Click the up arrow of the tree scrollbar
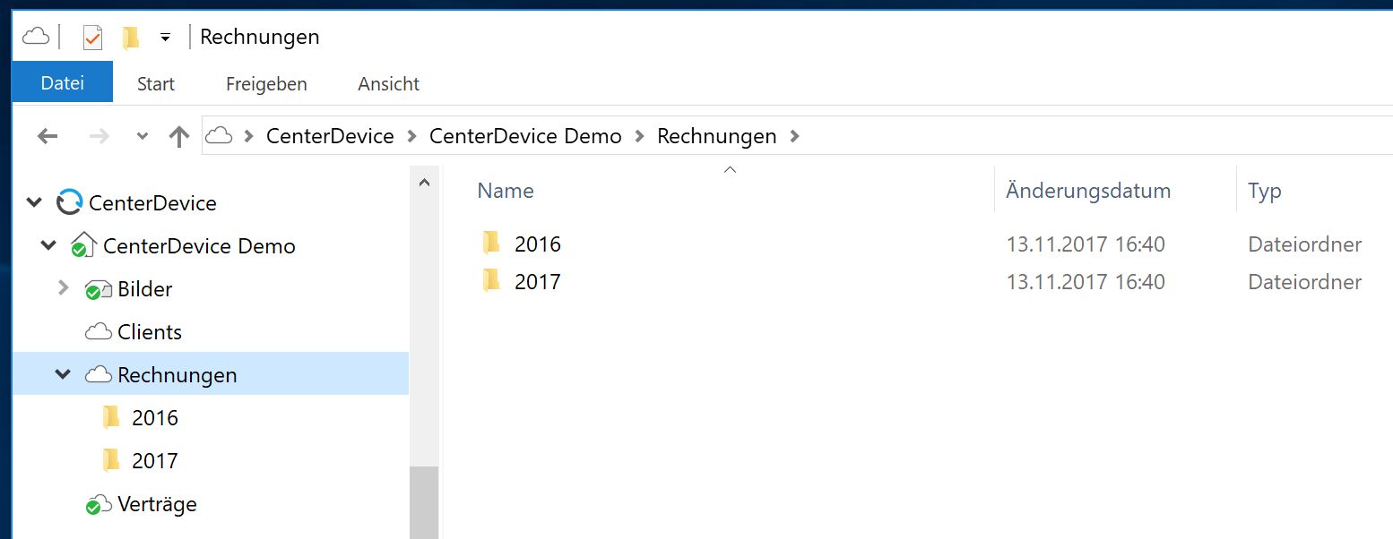Screen dimensions: 1393x539 point(424,182)
